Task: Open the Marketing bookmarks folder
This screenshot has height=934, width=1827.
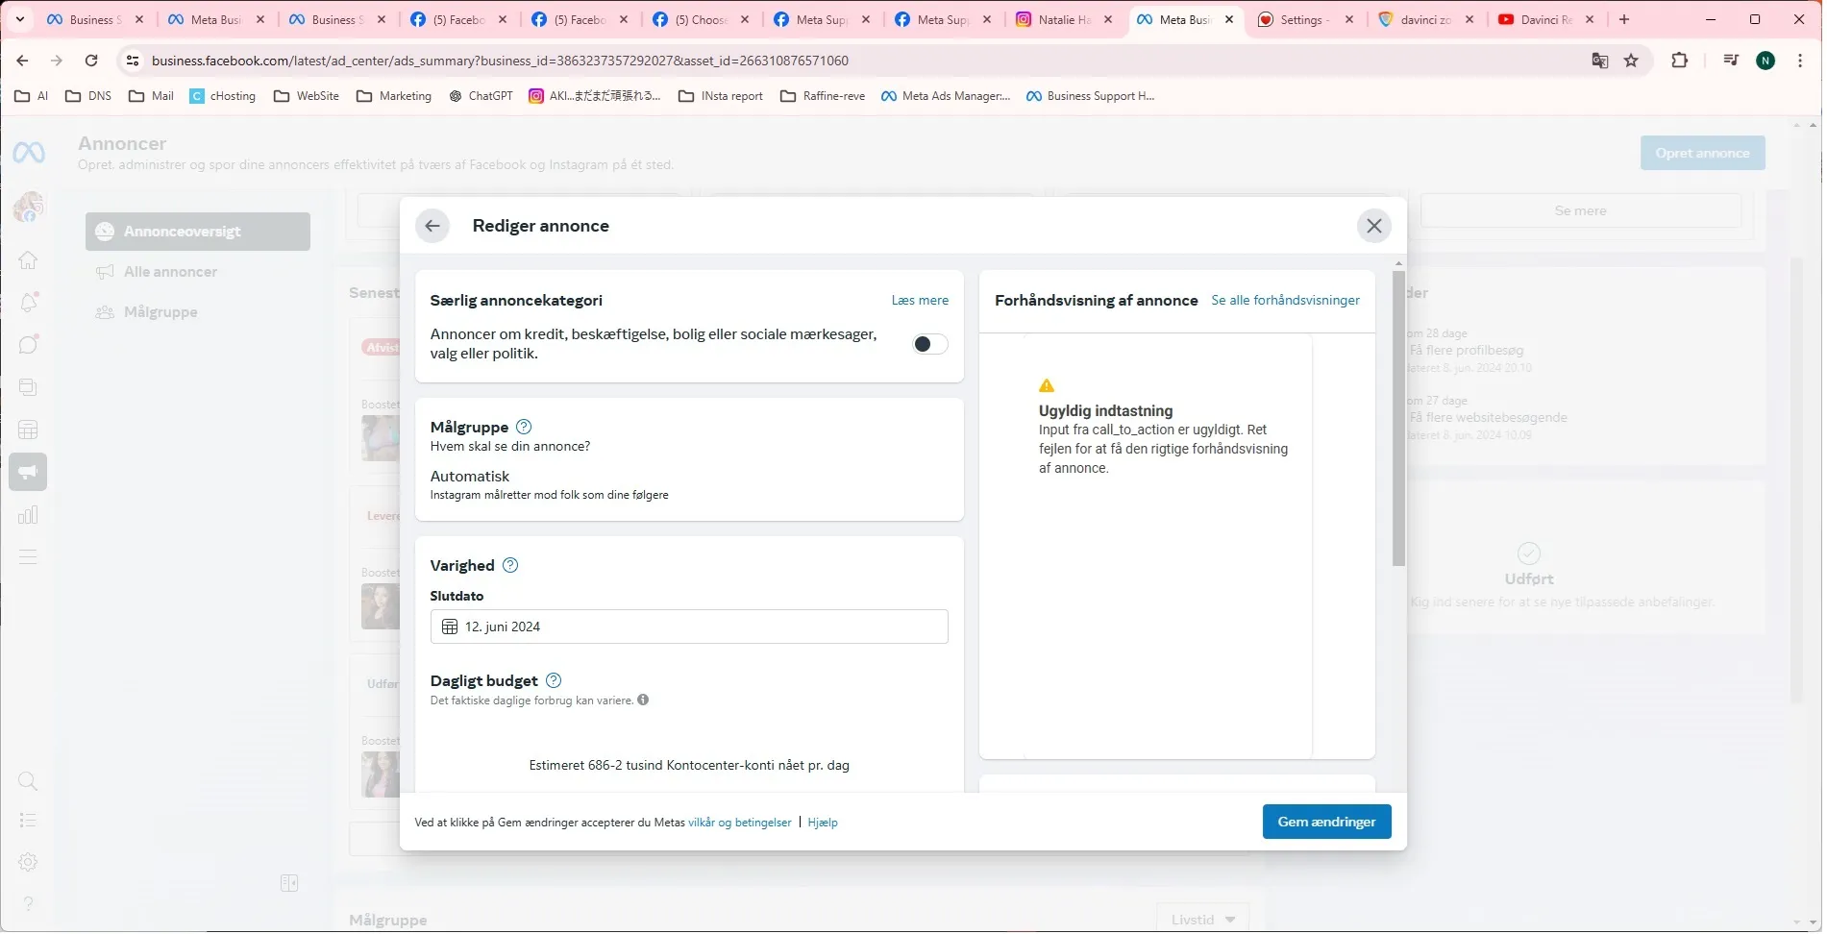Action: tap(395, 96)
